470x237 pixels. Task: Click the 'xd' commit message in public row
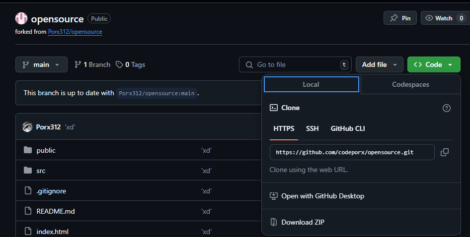pyautogui.click(x=206, y=150)
